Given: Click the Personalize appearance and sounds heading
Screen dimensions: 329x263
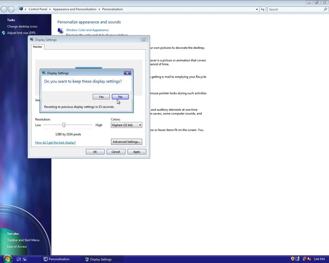Looking at the screenshot, I should tap(89, 22).
